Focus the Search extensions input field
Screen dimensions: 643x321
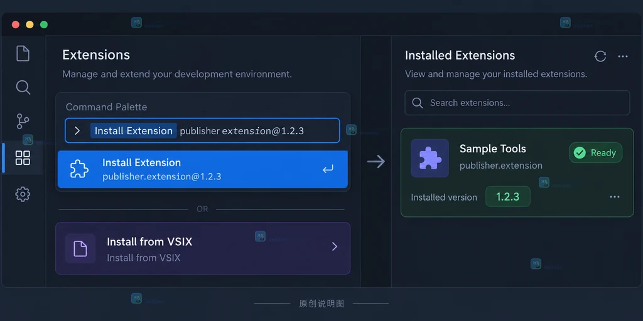pyautogui.click(x=517, y=103)
